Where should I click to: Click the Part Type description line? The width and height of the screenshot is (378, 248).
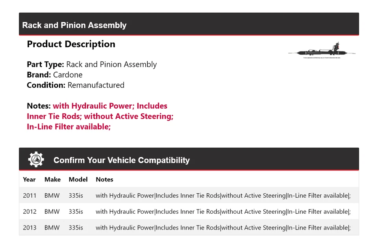[x=92, y=65]
